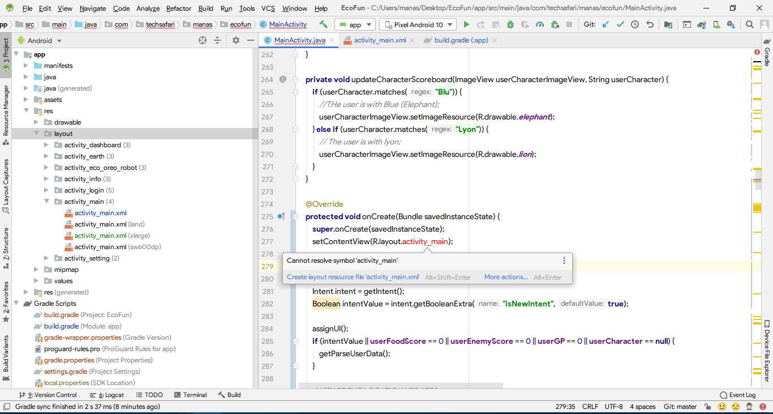Show Git history with the clock icon

(635, 24)
